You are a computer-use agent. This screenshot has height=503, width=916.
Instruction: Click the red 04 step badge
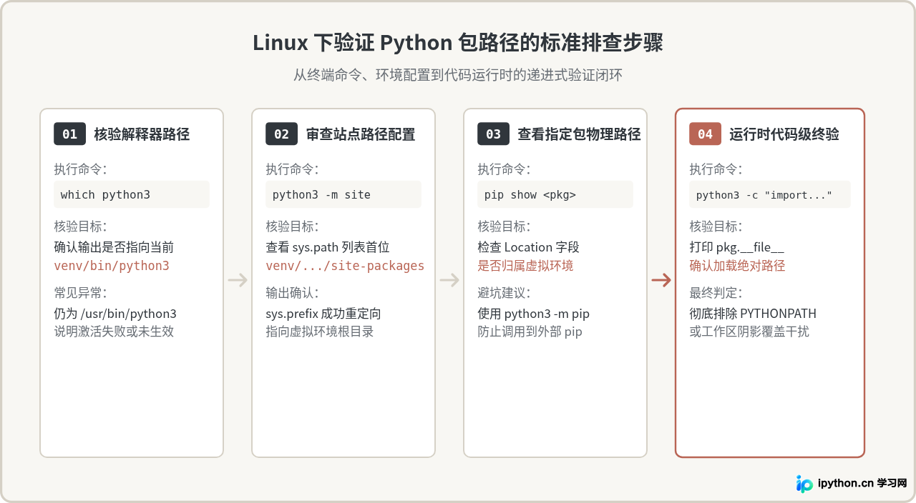coord(705,134)
